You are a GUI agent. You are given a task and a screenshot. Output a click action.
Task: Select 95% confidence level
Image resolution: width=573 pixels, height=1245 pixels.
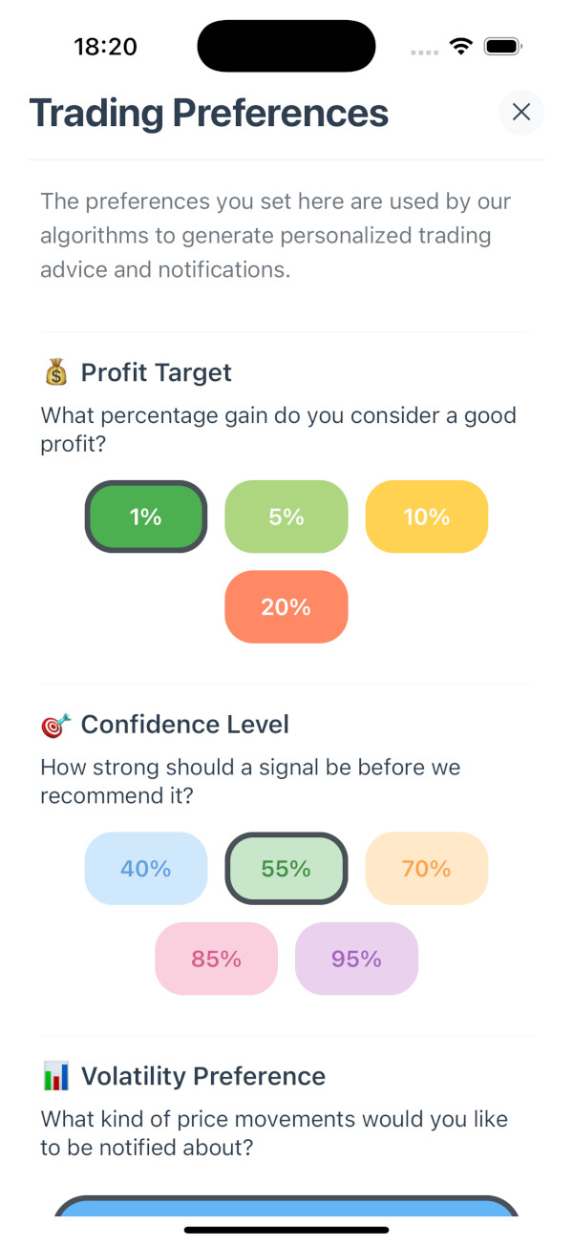tap(356, 959)
